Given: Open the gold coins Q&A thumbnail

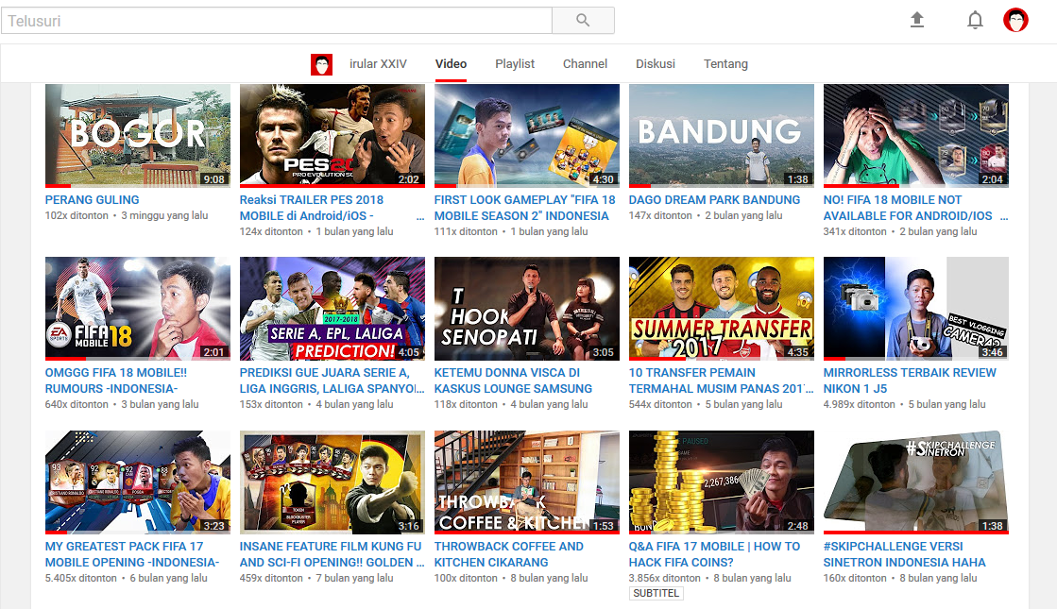Looking at the screenshot, I should (722, 482).
